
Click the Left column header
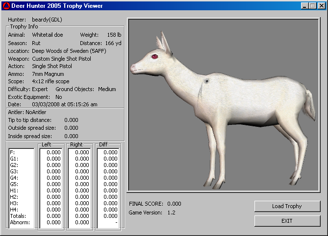(x=46, y=144)
